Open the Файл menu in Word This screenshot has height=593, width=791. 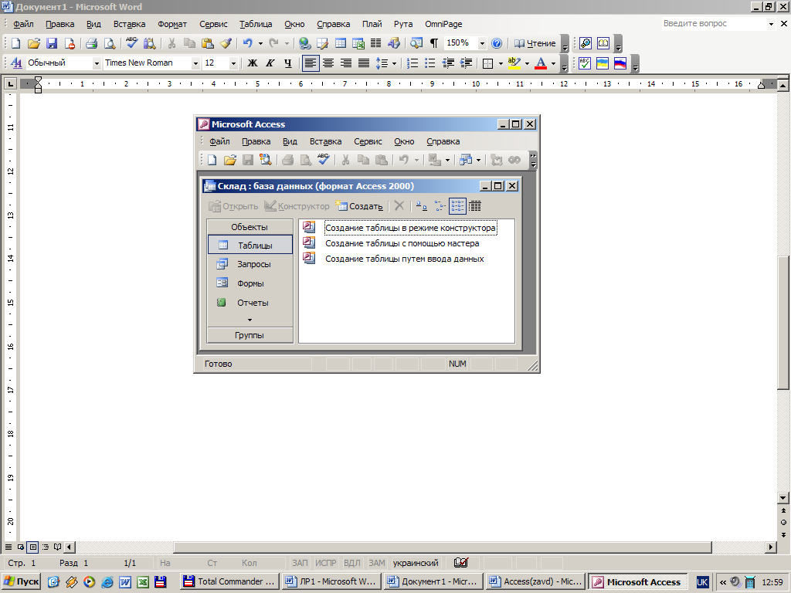[x=23, y=24]
